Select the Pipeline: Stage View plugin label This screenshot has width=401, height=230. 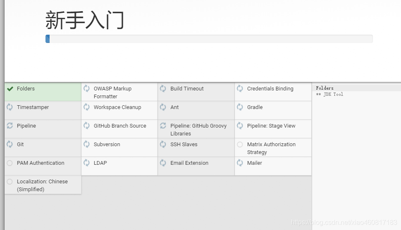point(271,126)
